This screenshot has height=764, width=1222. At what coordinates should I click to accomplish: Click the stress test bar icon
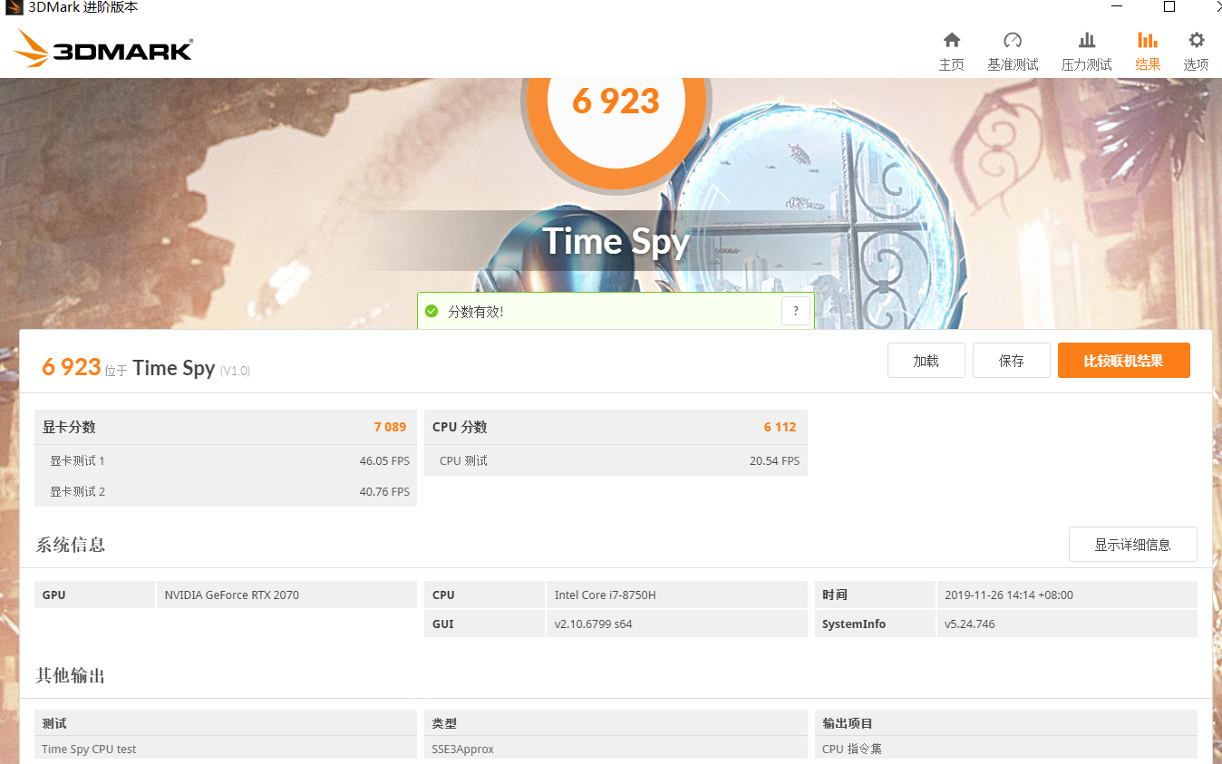[1087, 40]
